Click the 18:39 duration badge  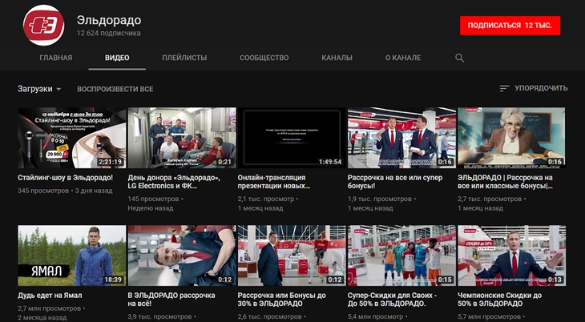click(x=113, y=280)
